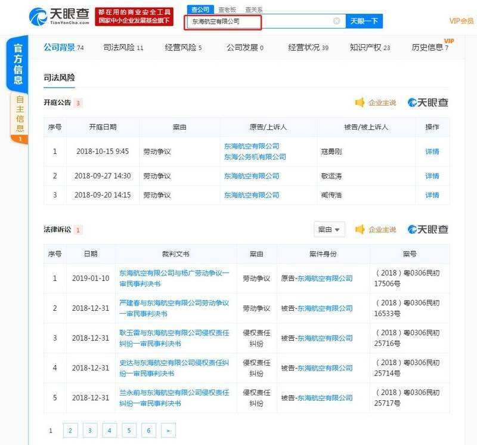Open 详情 for the 2018-09-20 hearing
477x445 pixels.
[x=432, y=195]
